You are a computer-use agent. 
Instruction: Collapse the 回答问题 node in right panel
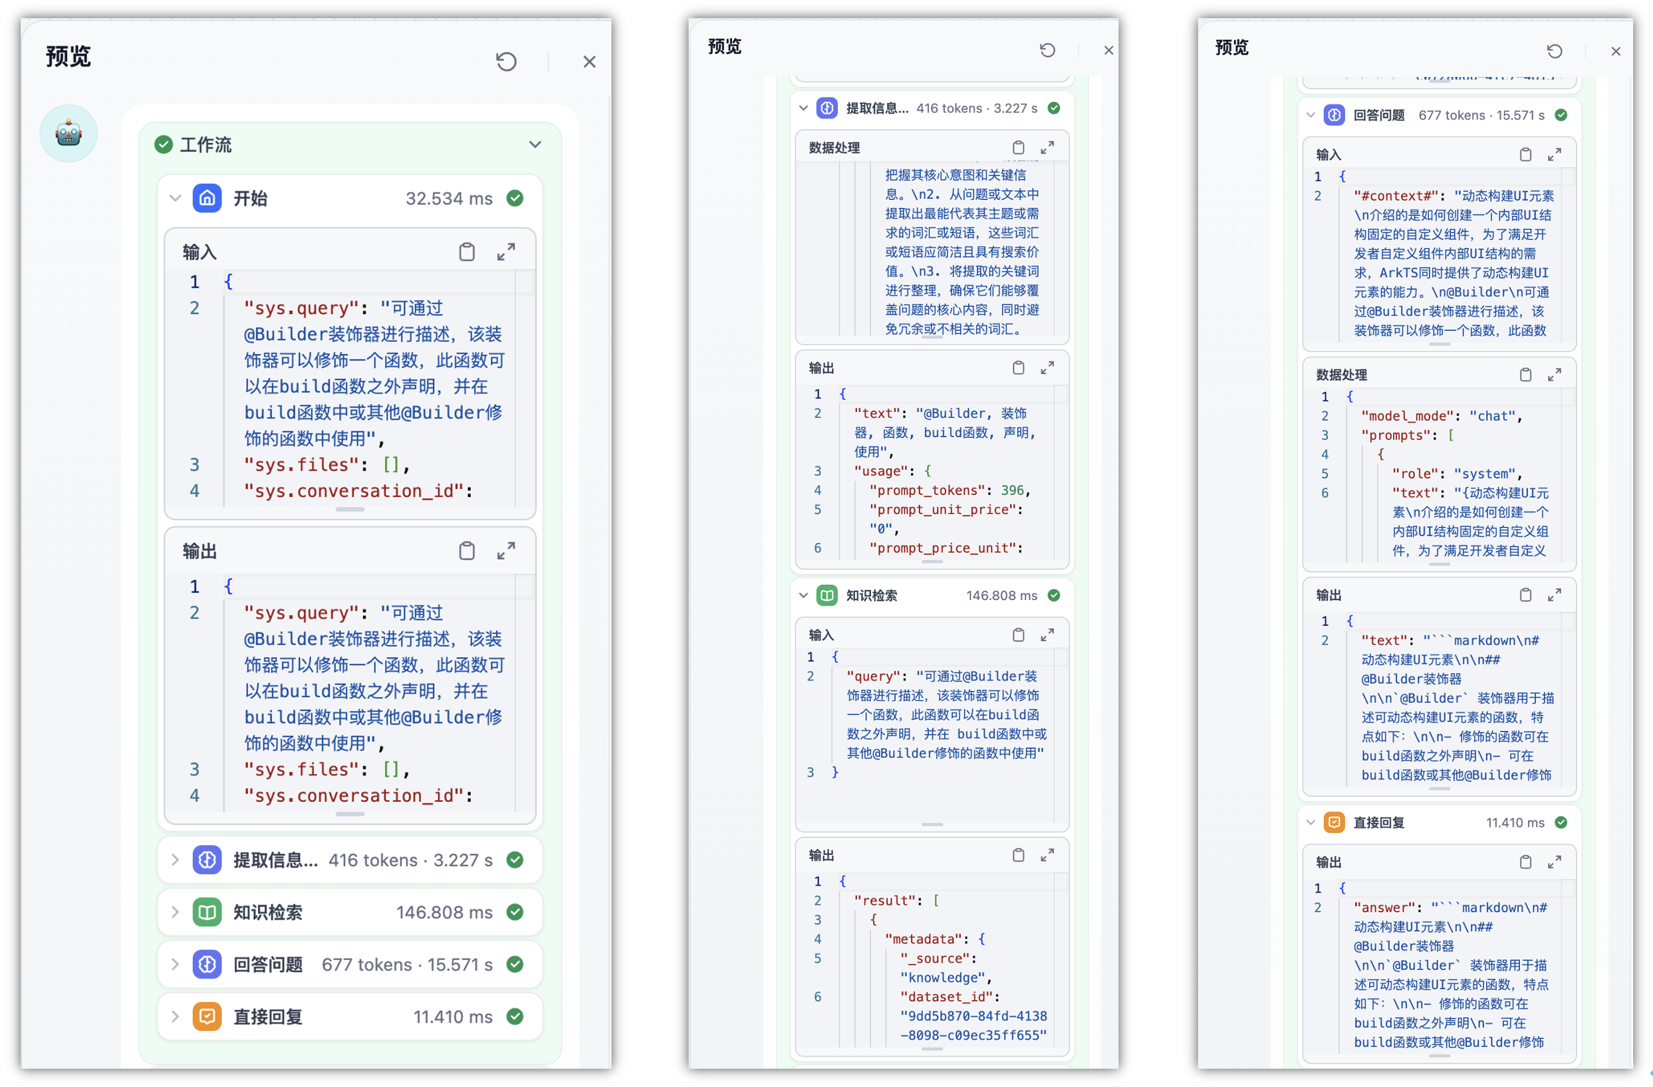[x=1311, y=115]
